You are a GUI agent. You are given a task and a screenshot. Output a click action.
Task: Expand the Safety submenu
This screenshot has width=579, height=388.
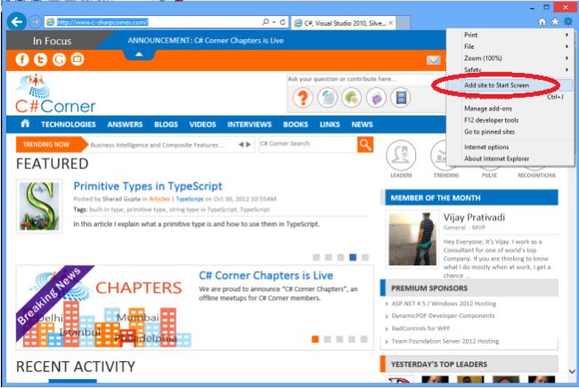(510, 69)
